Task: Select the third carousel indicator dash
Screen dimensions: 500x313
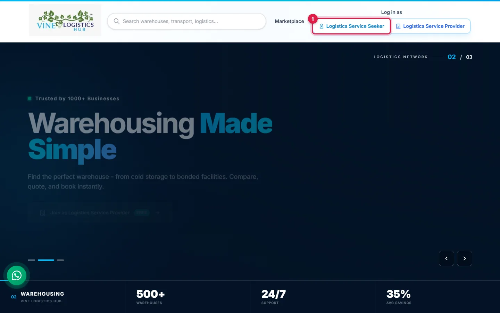Action: pos(60,260)
